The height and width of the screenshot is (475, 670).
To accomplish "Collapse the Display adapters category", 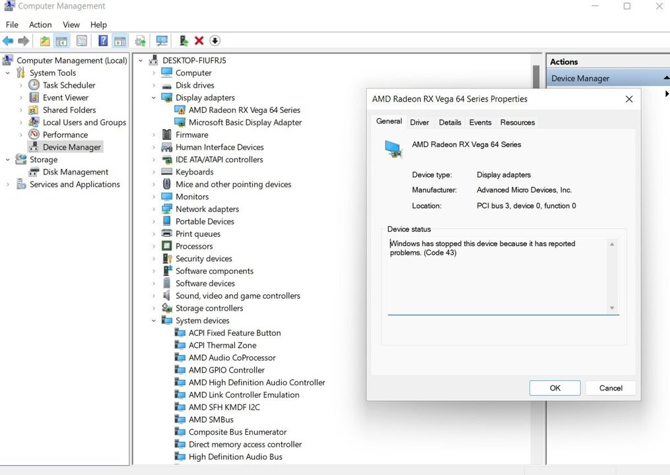I will point(154,98).
